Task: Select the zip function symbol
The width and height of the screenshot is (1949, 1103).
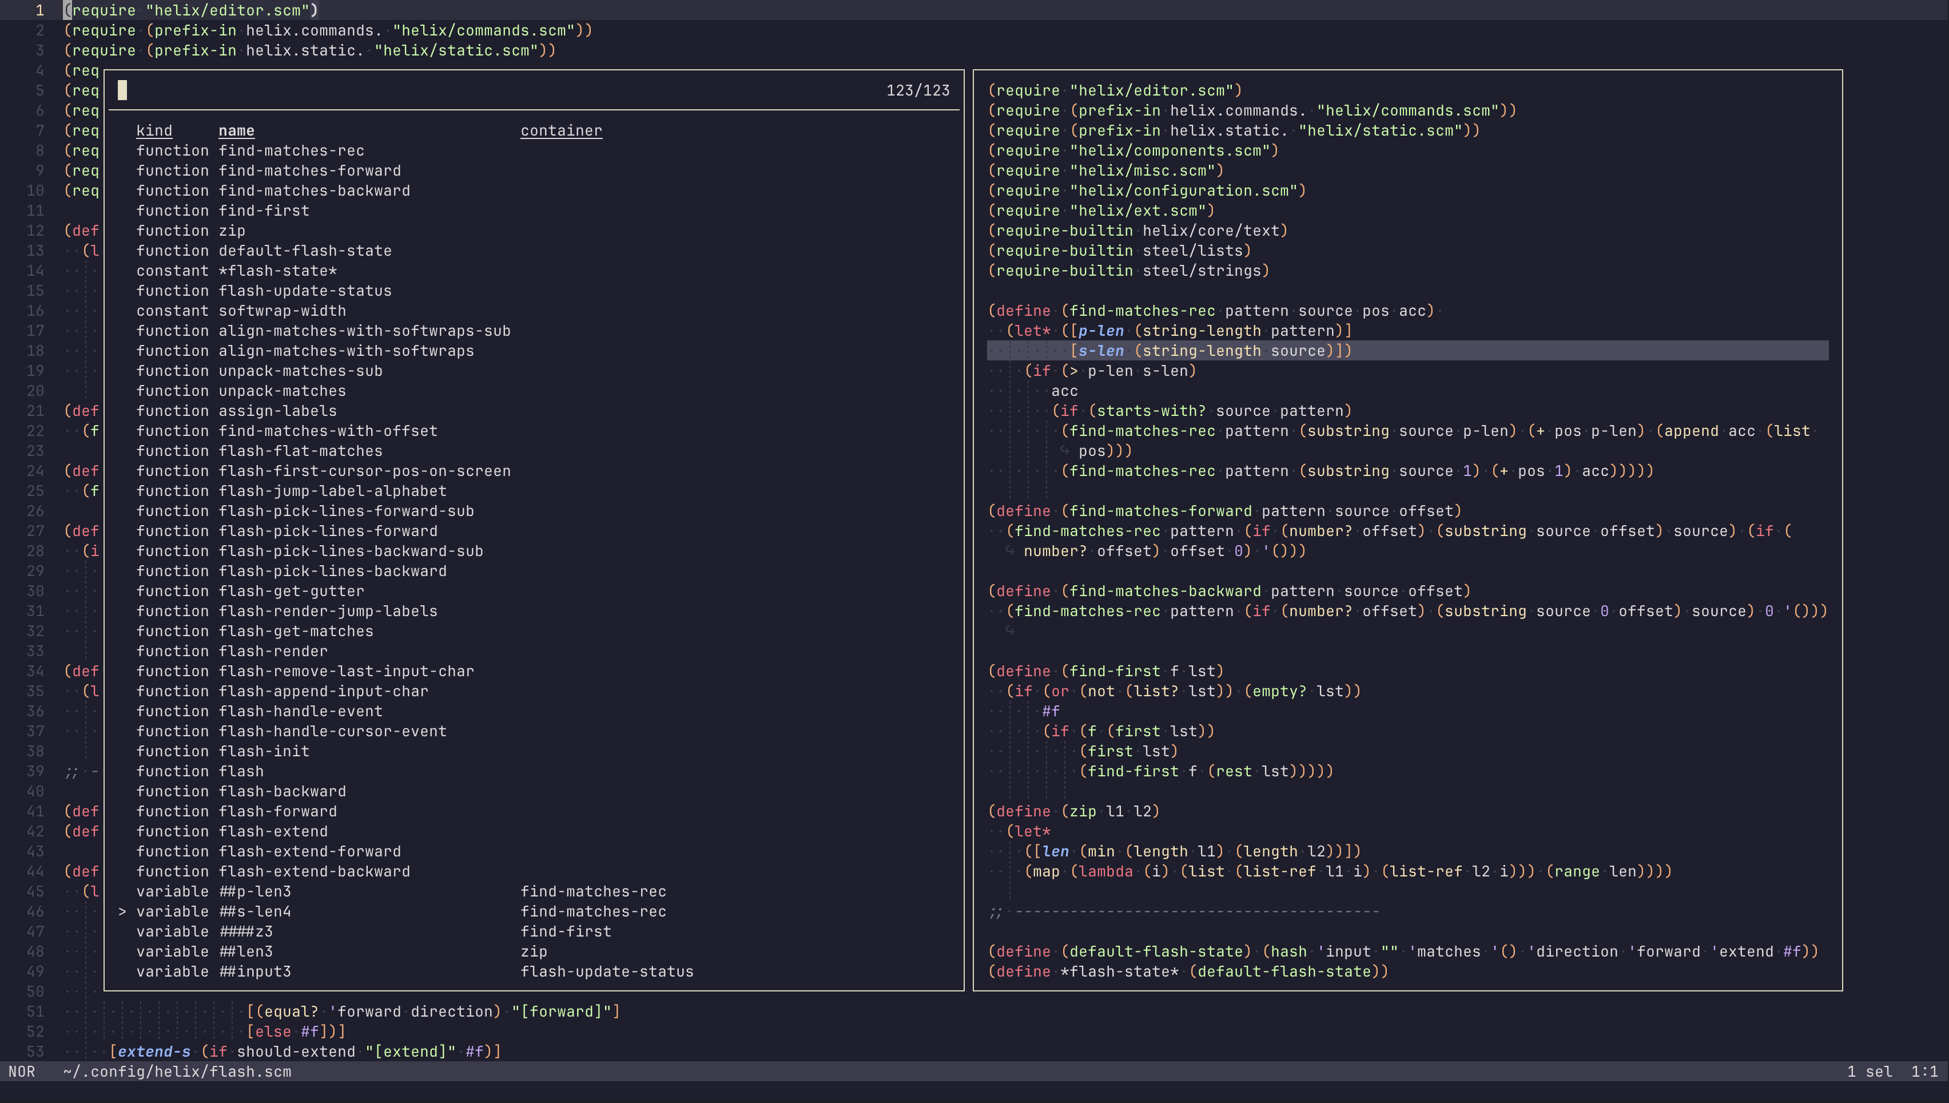Action: pos(232,231)
